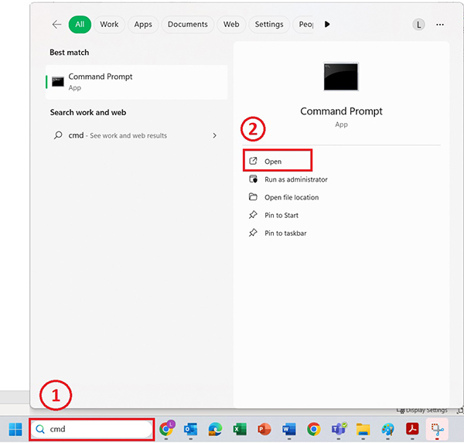
Task: Switch to the Web filter tab
Action: pos(231,24)
